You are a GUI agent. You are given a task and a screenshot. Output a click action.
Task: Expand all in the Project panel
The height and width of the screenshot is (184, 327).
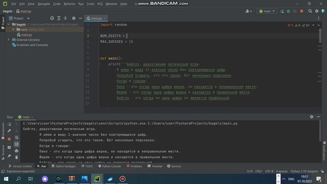coord(59,18)
